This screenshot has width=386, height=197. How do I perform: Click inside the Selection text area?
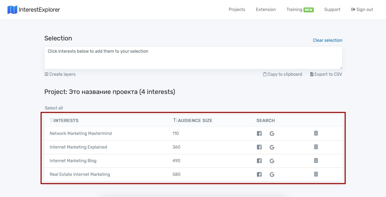[193, 58]
